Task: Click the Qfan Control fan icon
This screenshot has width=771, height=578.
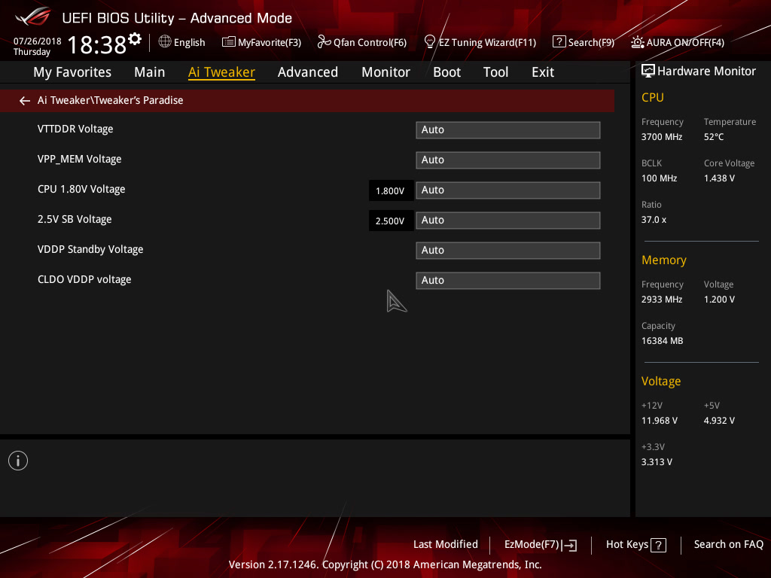Action: (324, 42)
